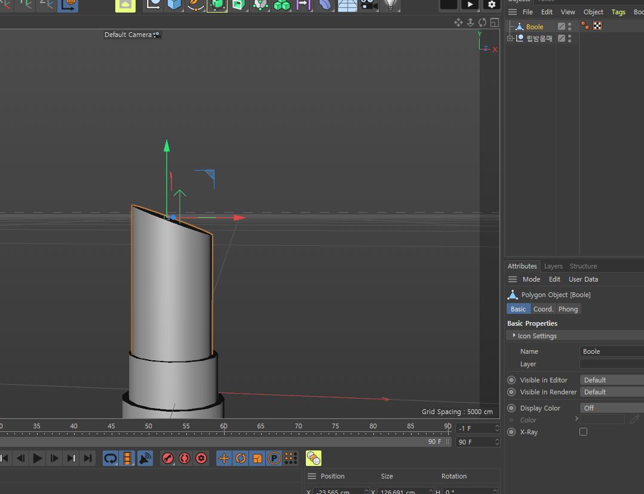This screenshot has width=644, height=494.
Task: Click the record active objects keyframe button
Action: (167, 458)
